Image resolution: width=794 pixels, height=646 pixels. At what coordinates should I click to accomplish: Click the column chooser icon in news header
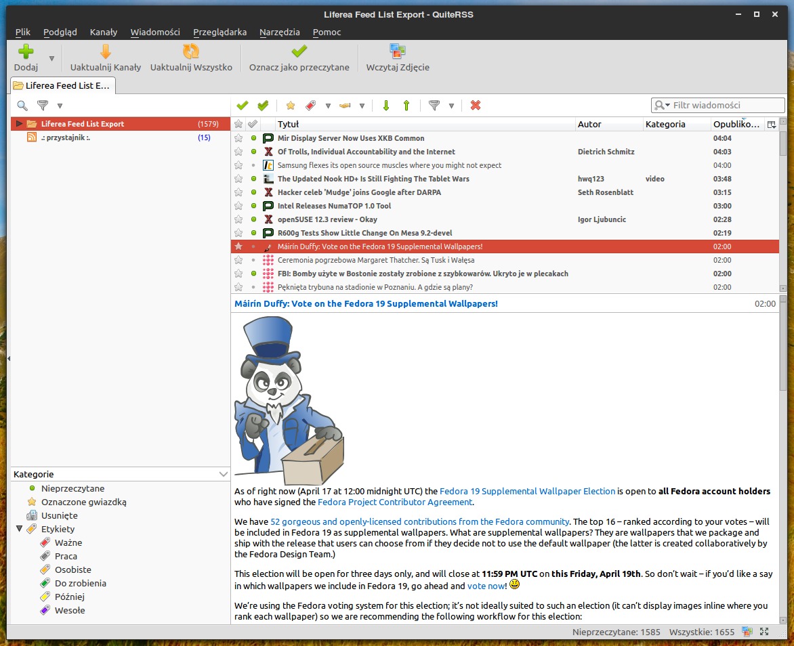click(771, 125)
